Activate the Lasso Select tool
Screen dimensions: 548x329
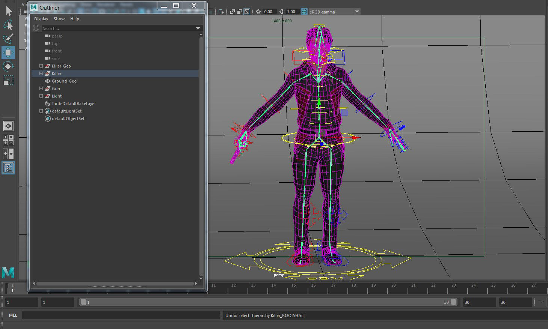pyautogui.click(x=8, y=25)
